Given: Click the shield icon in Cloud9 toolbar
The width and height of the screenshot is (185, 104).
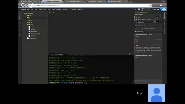Looking at the screenshot, I should pos(135,10).
